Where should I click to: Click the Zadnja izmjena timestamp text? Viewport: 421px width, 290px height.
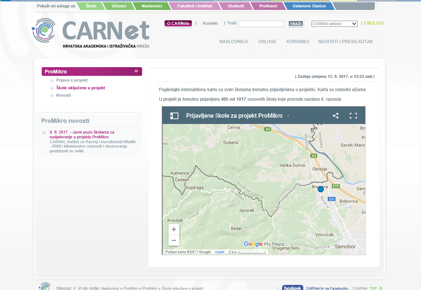[334, 76]
